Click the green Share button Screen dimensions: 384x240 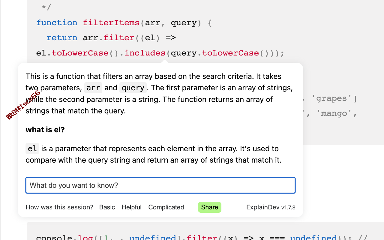pyautogui.click(x=210, y=207)
